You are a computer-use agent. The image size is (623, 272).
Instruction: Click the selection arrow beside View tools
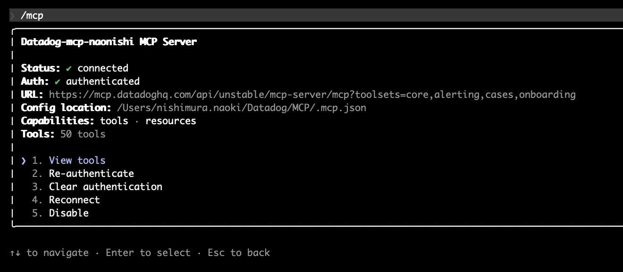24,160
